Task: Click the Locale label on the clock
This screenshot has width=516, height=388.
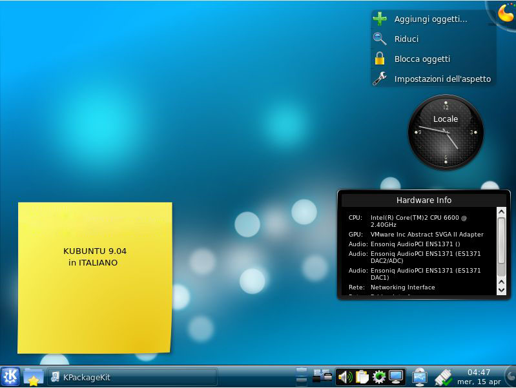Action: 446,119
